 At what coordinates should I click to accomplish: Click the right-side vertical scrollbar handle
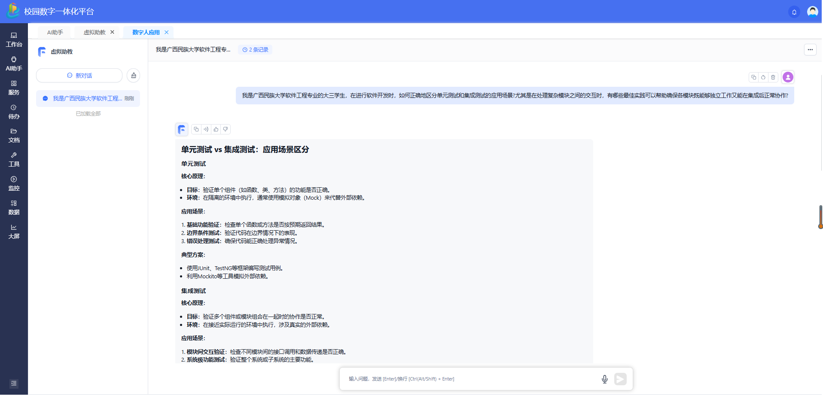pyautogui.click(x=820, y=217)
